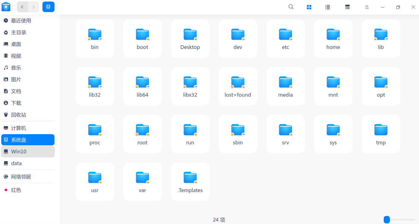Select 主目录 in the sidebar
The width and height of the screenshot is (419, 224).
(x=19, y=33)
